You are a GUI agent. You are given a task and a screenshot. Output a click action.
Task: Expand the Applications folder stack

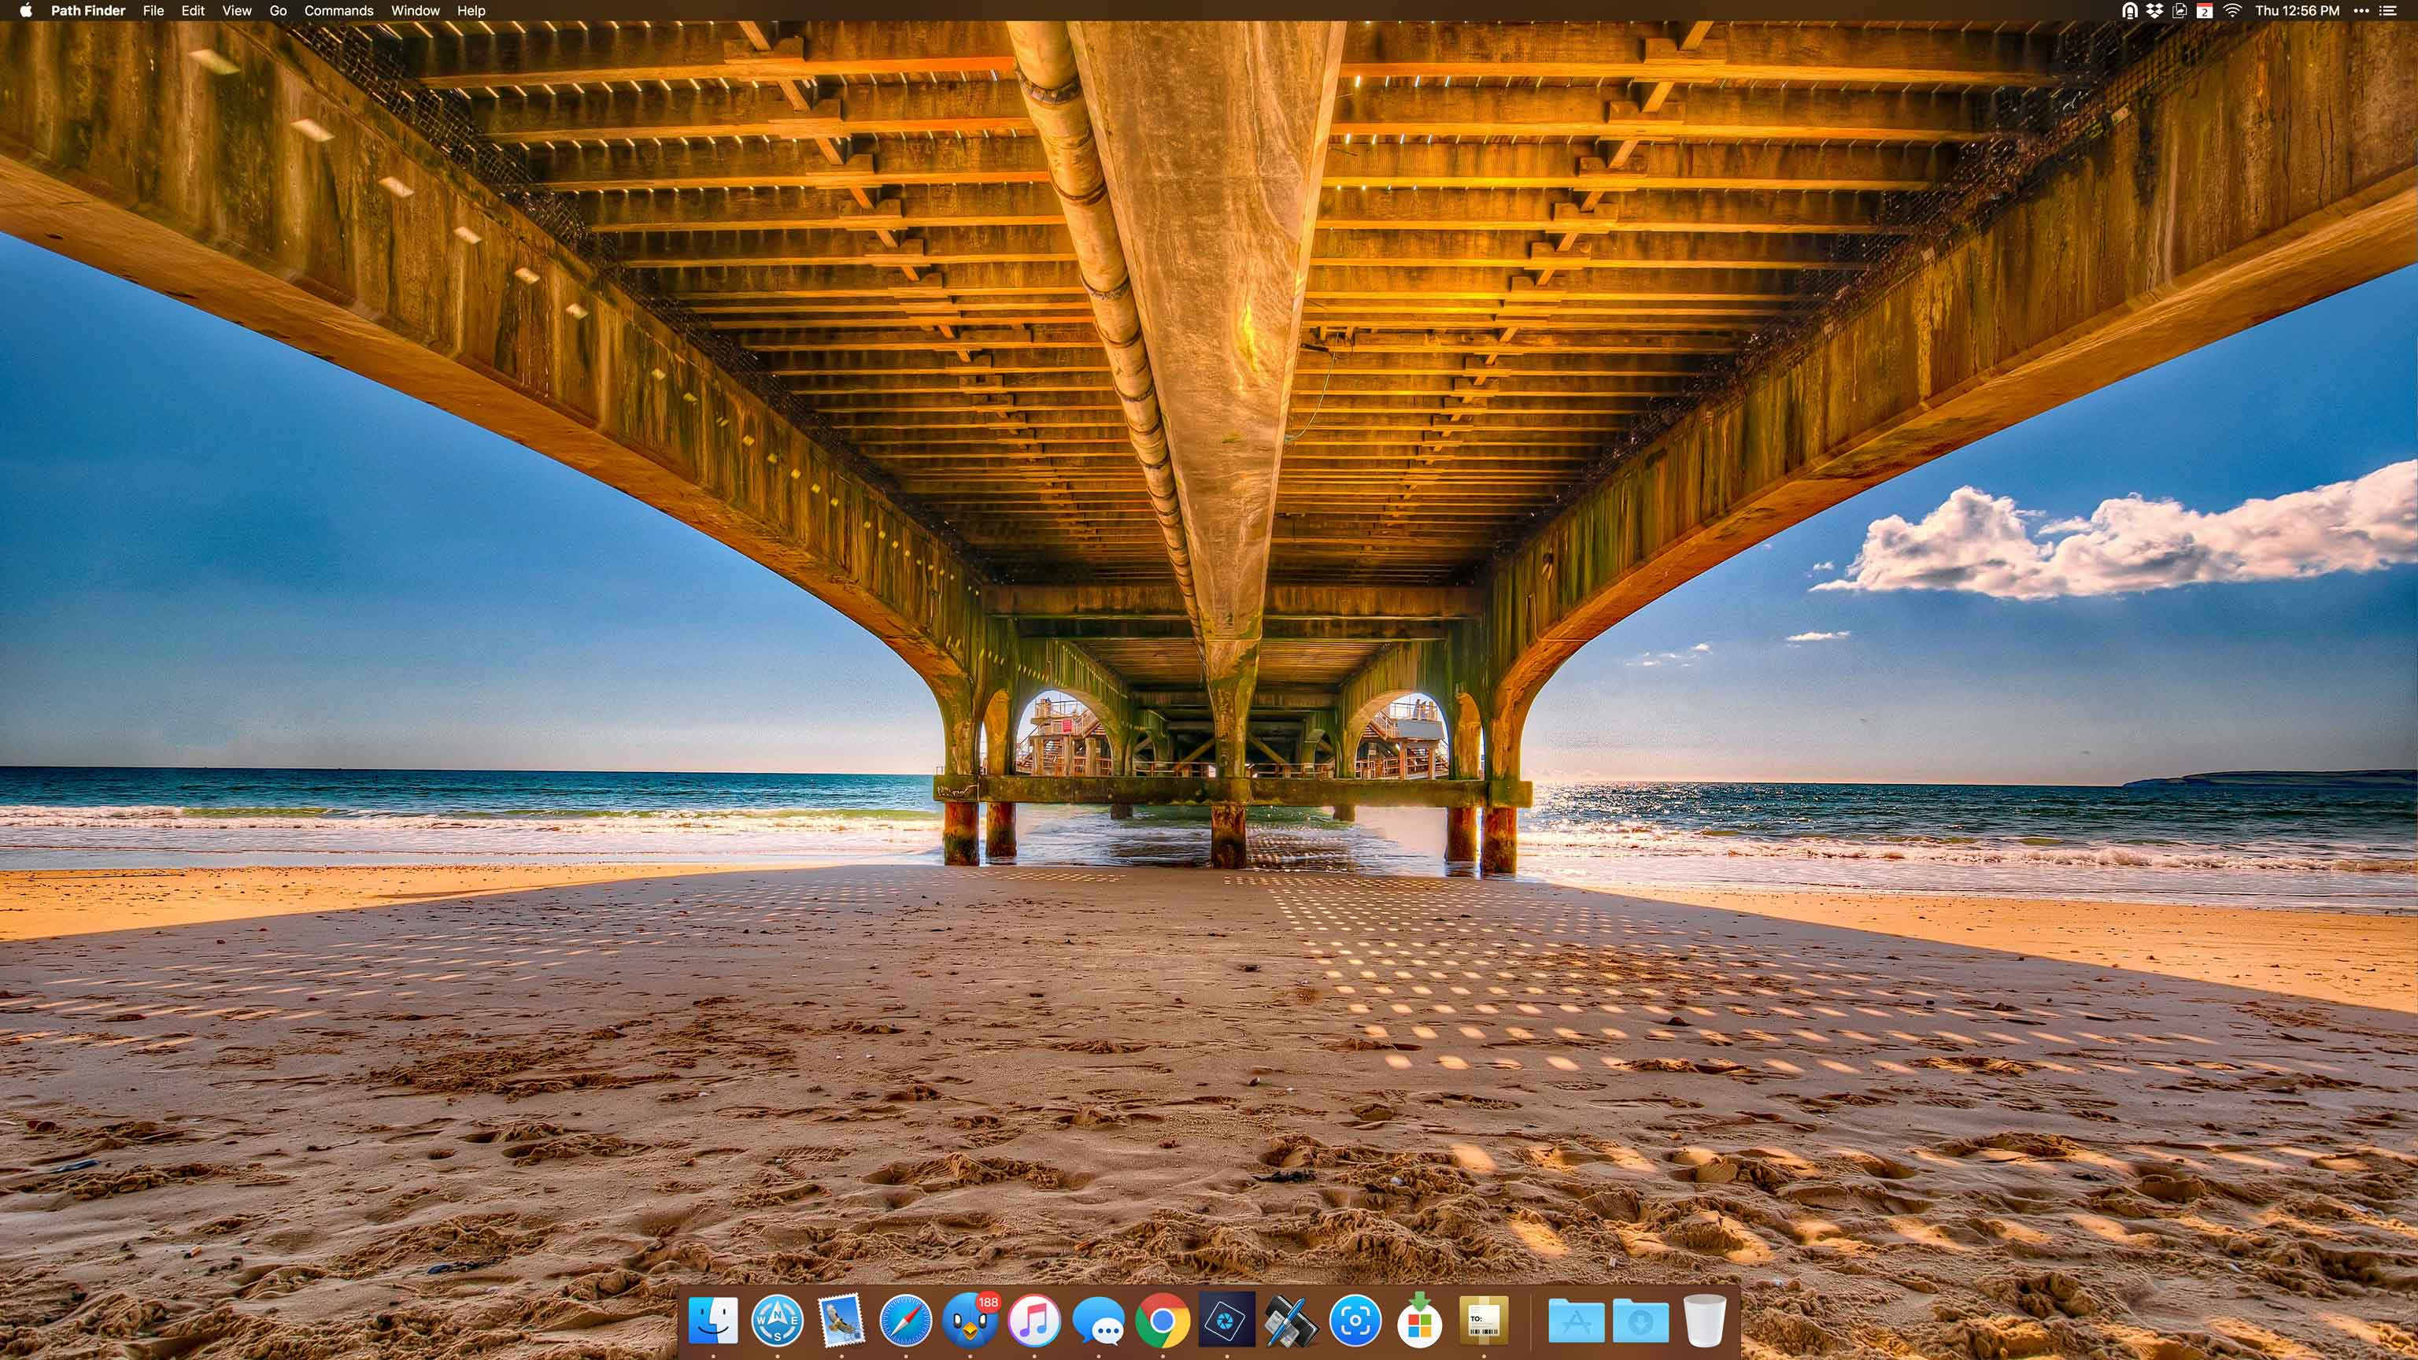point(1576,1320)
